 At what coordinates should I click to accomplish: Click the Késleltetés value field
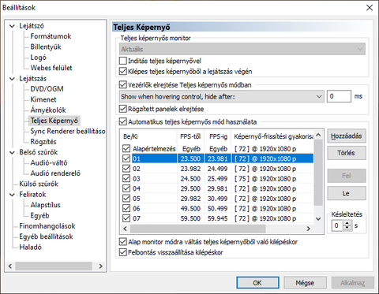pyautogui.click(x=337, y=225)
